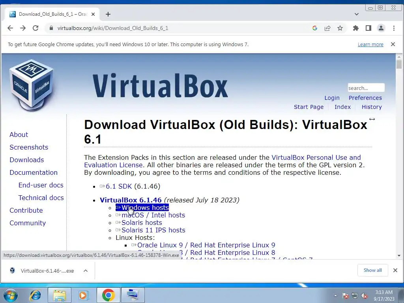Bookmark this page with the star
Image resolution: width=404 pixels, height=303 pixels.
[x=340, y=28]
